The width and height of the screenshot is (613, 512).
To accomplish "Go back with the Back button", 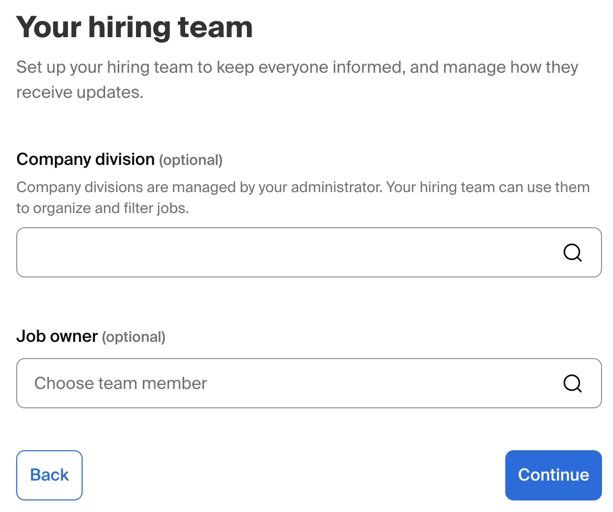I will click(x=50, y=475).
